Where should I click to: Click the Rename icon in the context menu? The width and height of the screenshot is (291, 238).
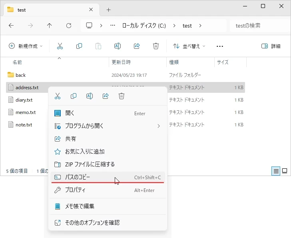(x=90, y=96)
